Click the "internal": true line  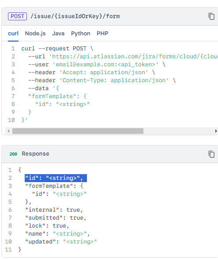[x=54, y=210]
